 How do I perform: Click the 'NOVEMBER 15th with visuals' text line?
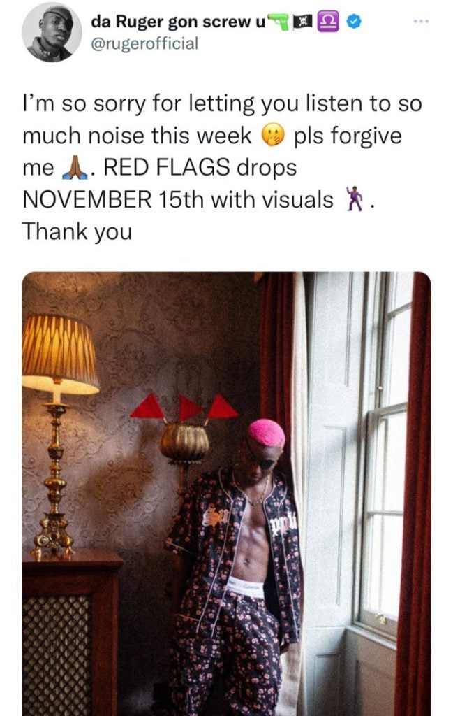click(178, 199)
